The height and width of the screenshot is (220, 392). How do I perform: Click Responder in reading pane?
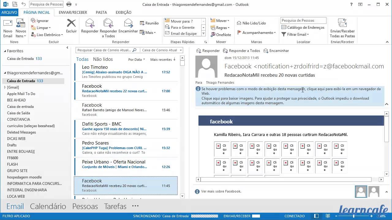coord(208,51)
